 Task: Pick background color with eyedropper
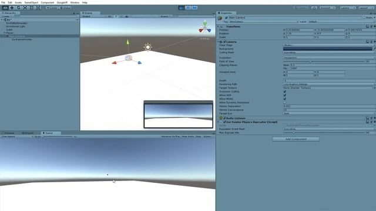[374, 49]
